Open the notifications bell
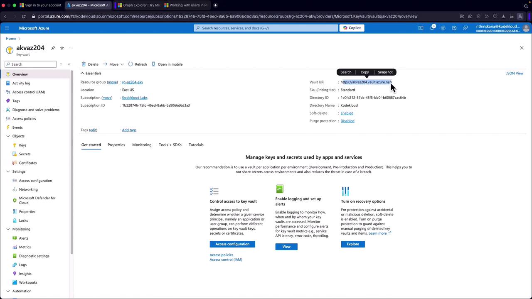This screenshot has height=299, width=532. [x=432, y=28]
